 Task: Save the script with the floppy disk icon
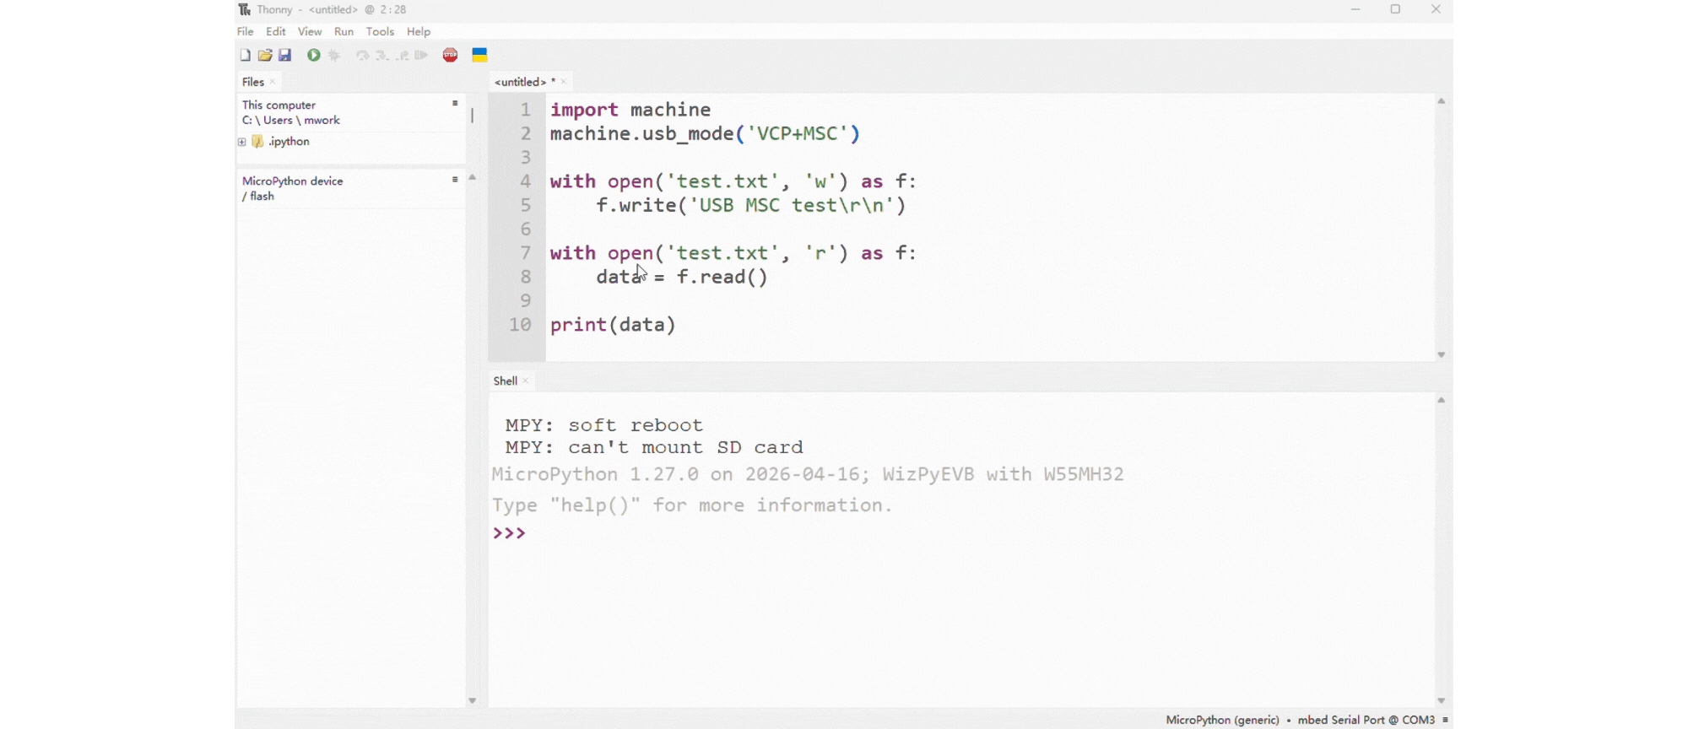click(285, 55)
